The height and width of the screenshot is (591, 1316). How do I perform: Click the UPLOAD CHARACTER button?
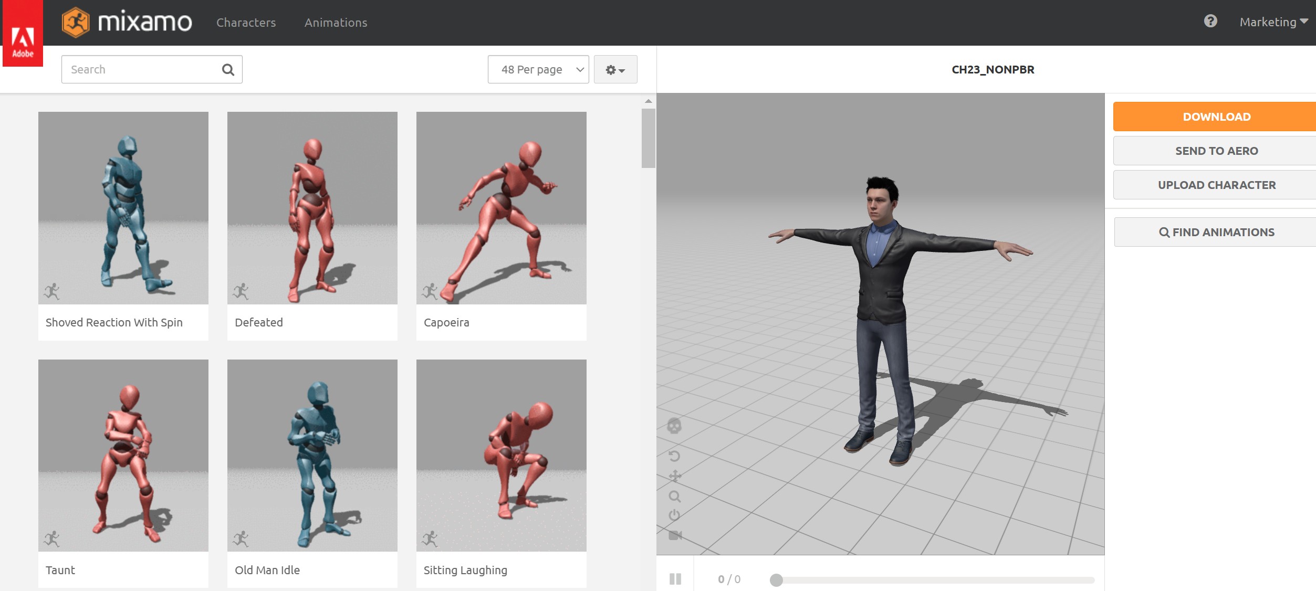1215,185
